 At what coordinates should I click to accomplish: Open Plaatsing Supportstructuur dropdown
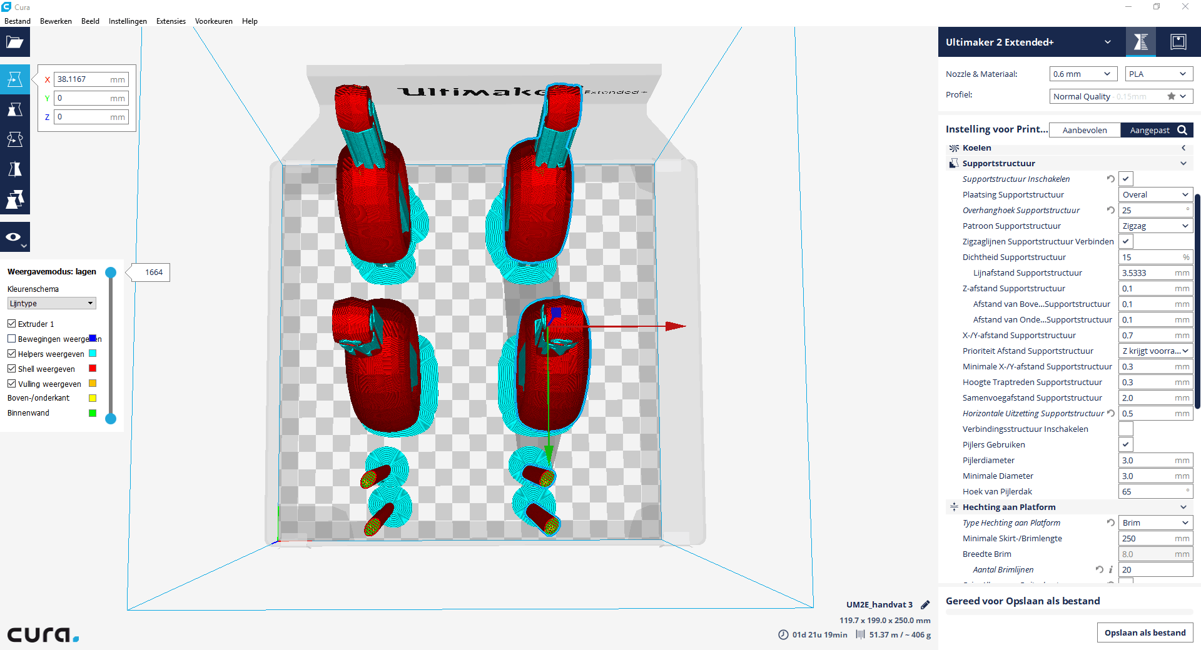tap(1155, 194)
